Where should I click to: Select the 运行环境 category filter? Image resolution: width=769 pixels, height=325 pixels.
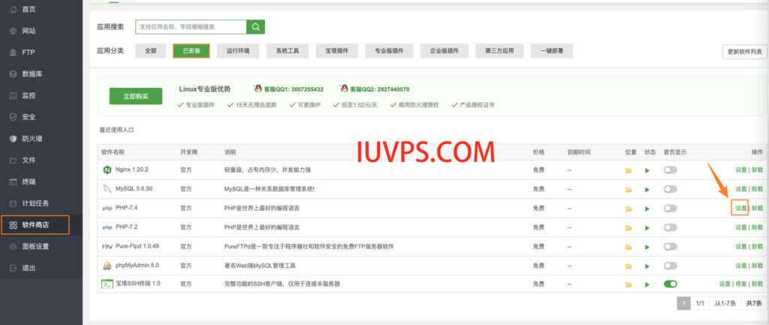click(x=238, y=51)
